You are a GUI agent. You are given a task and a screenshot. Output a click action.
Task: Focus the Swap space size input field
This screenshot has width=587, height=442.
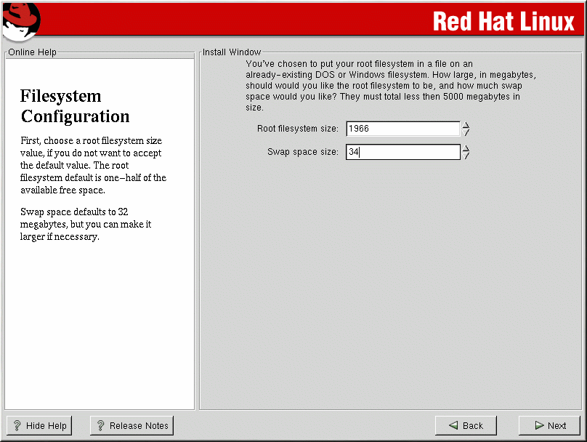point(402,152)
